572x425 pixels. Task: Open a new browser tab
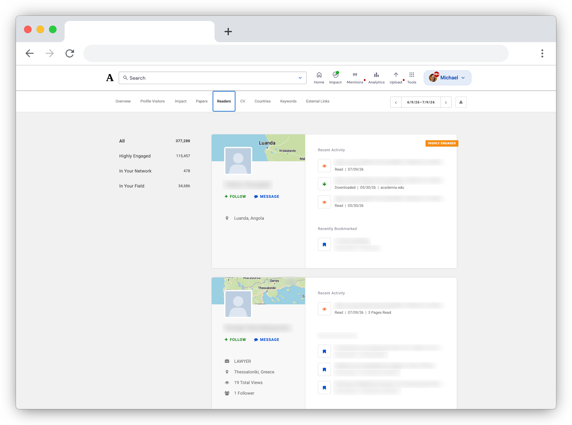pos(228,32)
